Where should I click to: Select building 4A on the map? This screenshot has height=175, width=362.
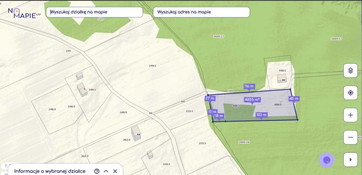pyautogui.click(x=136, y=133)
